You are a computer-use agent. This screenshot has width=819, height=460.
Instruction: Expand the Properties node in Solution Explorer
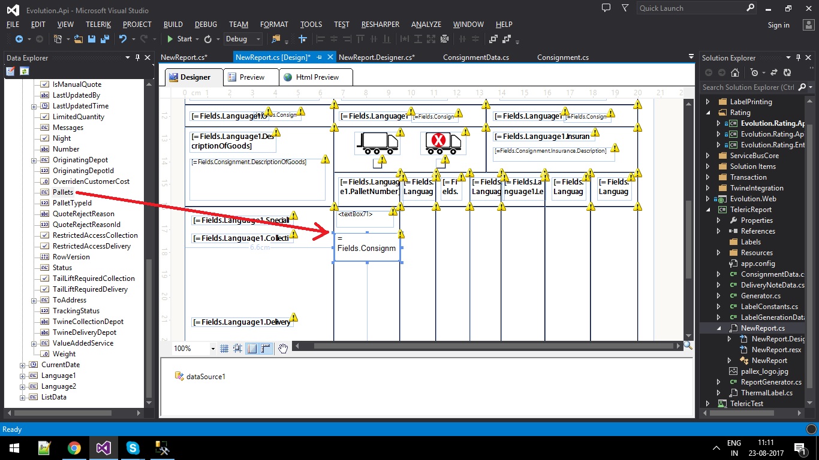tap(718, 220)
